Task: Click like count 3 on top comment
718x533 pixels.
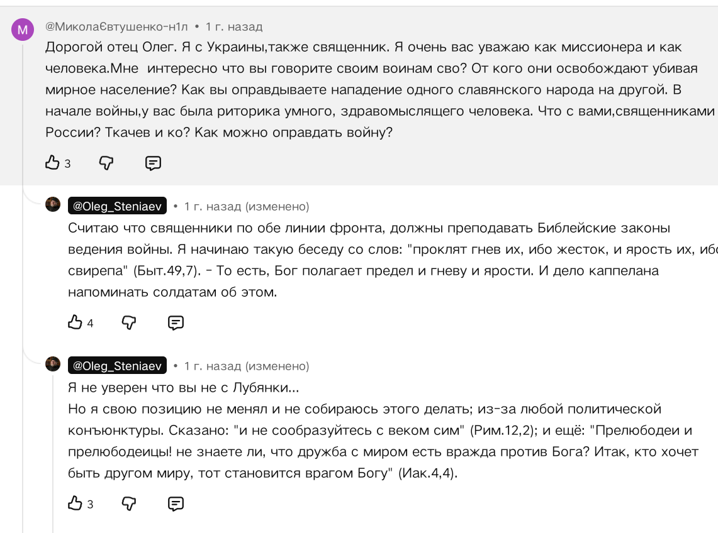Action: click(67, 164)
